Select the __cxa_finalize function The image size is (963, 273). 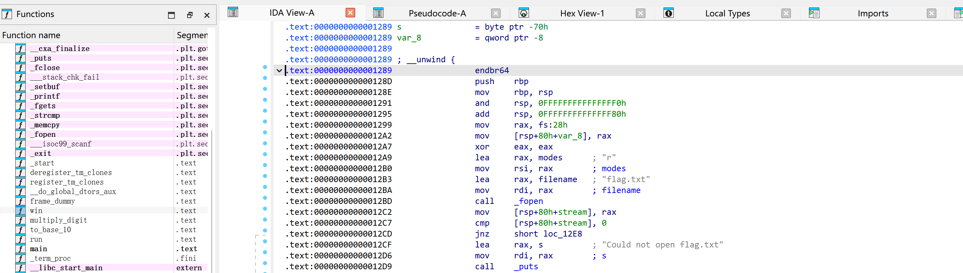point(104,49)
